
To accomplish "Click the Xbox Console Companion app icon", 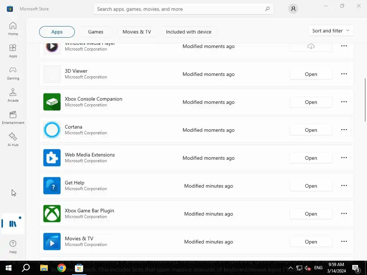I will 52,102.
